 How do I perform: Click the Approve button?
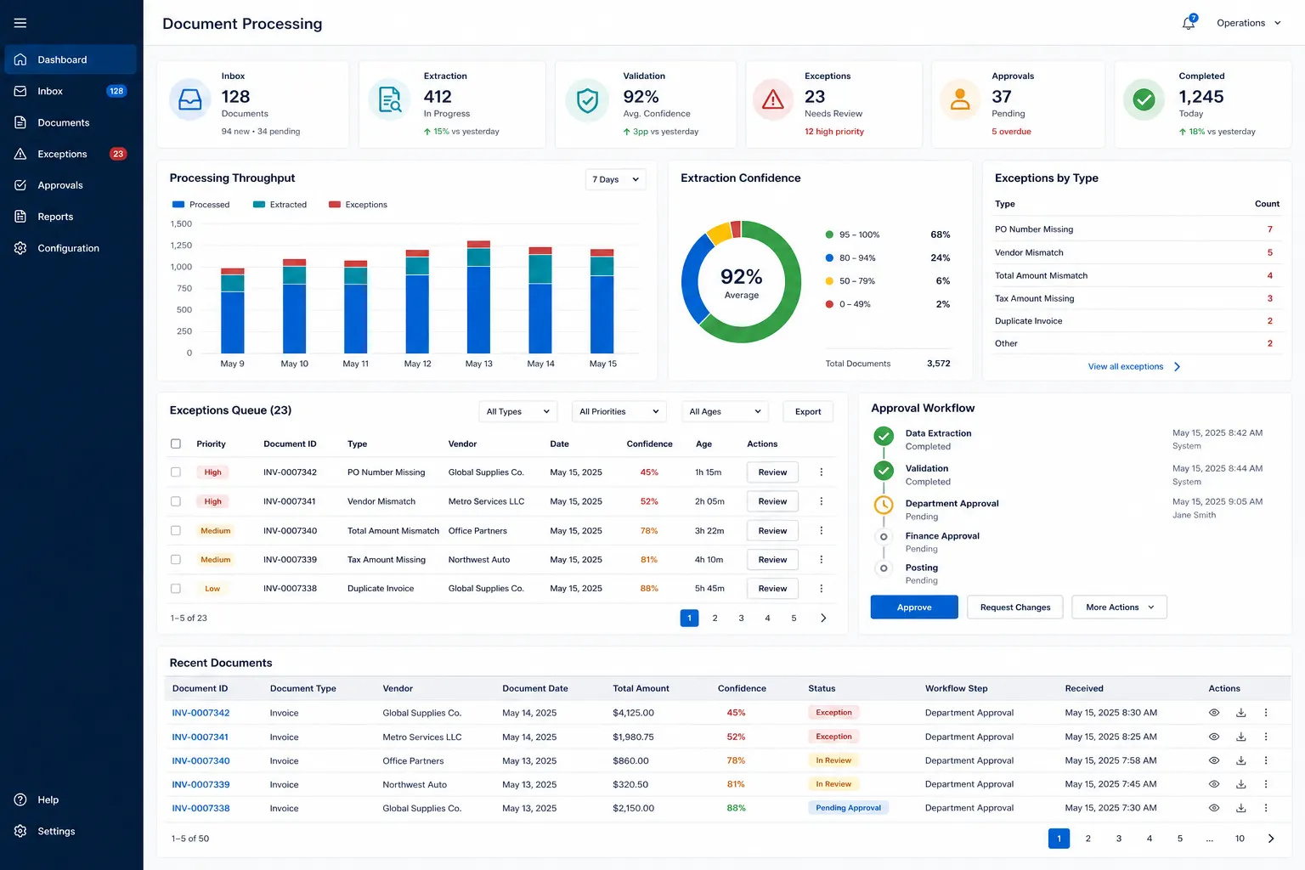point(914,607)
